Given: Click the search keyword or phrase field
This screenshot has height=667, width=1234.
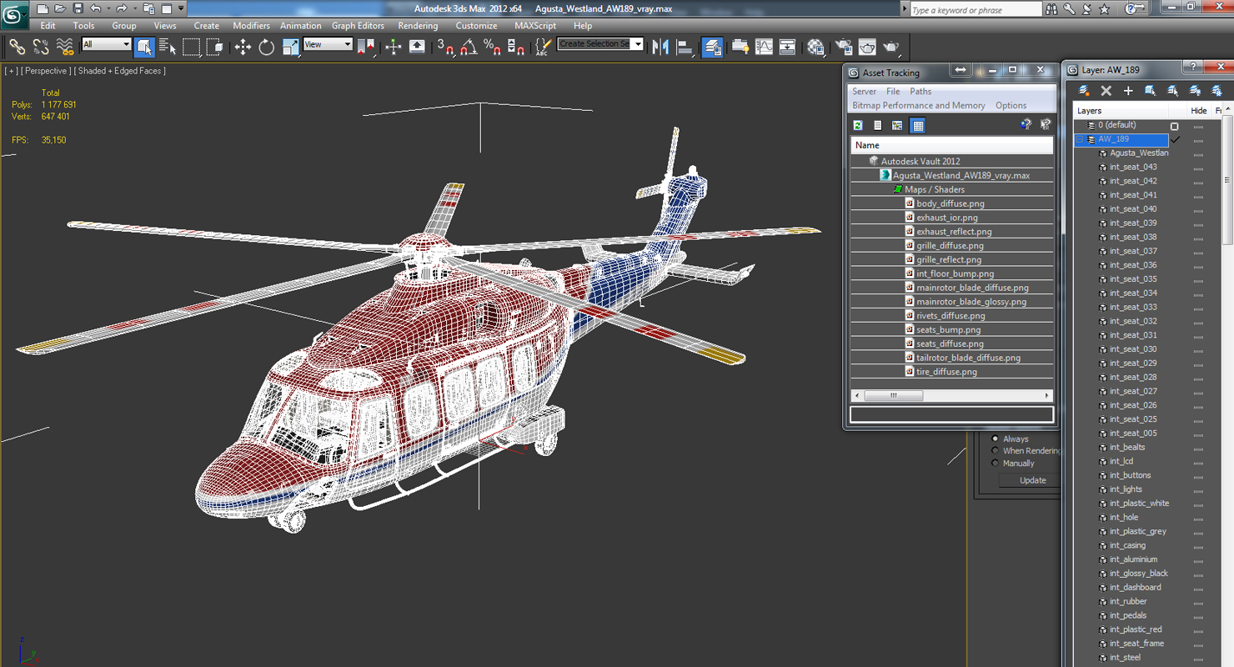Looking at the screenshot, I should click(976, 9).
